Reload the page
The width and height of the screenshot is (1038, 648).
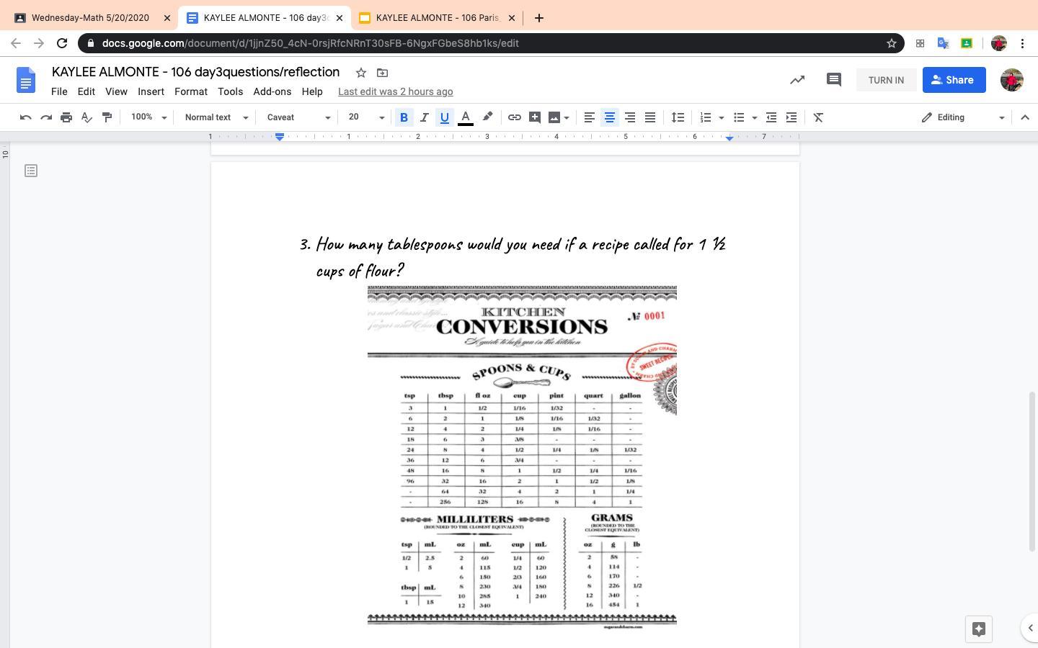[x=62, y=43]
